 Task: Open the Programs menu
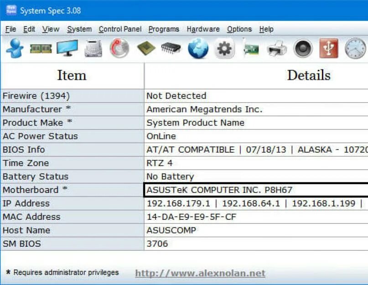tap(164, 29)
